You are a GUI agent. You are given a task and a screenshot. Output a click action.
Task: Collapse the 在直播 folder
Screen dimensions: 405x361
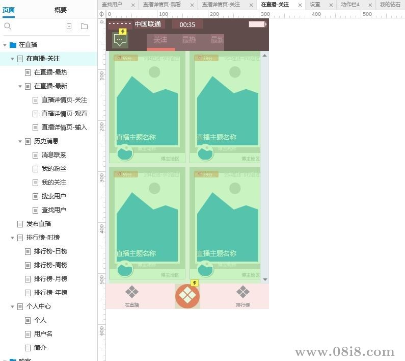5,45
